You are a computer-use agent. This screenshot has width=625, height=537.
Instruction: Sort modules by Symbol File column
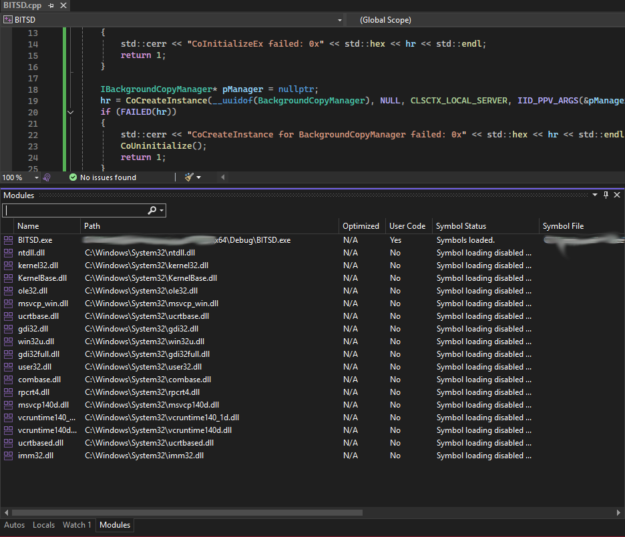pyautogui.click(x=582, y=226)
